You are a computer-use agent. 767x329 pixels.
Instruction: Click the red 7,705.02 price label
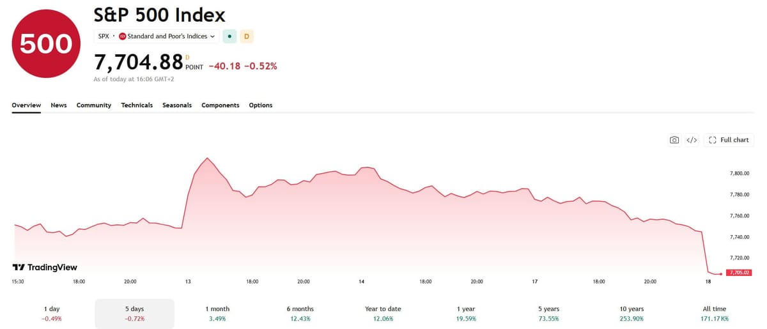[x=738, y=273]
